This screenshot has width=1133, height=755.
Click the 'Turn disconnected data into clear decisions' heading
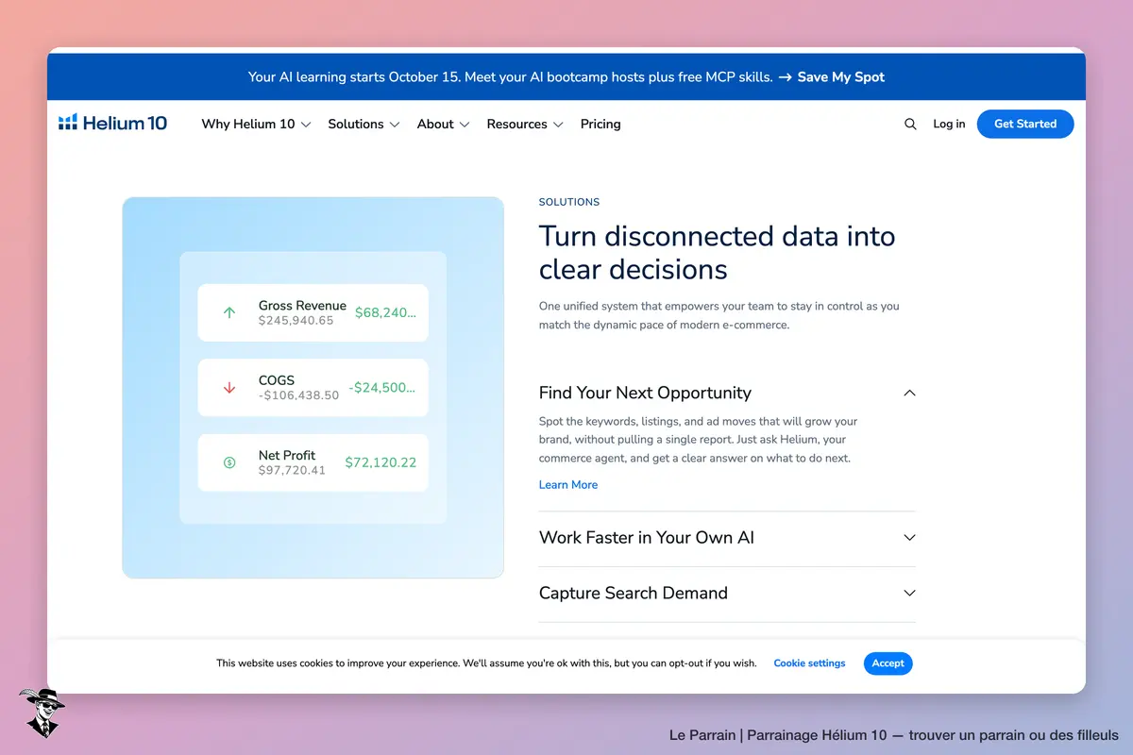pyautogui.click(x=718, y=253)
